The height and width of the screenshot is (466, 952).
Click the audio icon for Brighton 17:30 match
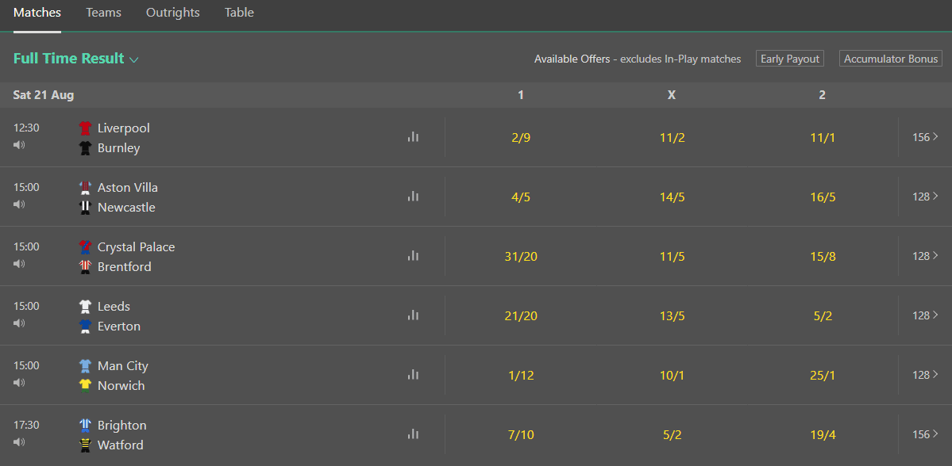pos(19,442)
